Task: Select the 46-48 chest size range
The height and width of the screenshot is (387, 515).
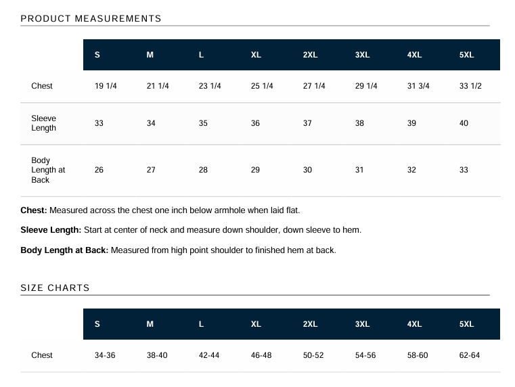Action: click(x=261, y=355)
